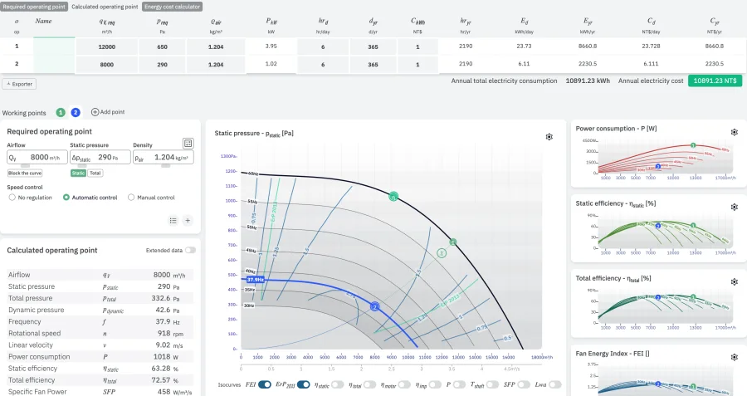Click the Name cell of row 2
This screenshot has height=396, width=747.
pos(54,64)
